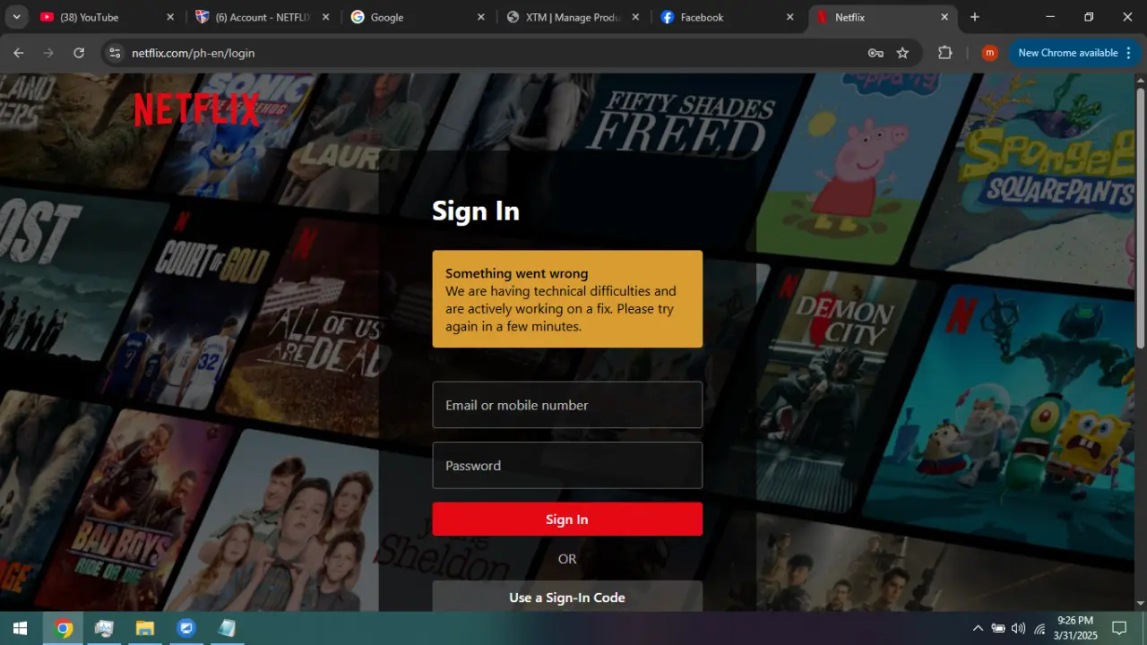Click the page vertical scrollbar
This screenshot has width=1147, height=645.
tap(1141, 218)
